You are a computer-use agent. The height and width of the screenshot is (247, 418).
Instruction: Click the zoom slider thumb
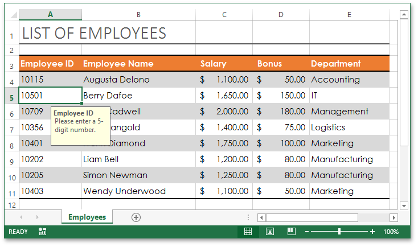pyautogui.click(x=339, y=232)
